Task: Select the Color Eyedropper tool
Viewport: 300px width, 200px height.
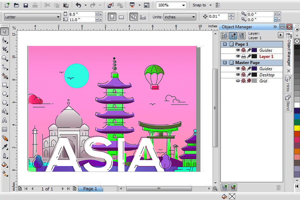Action: (4, 147)
